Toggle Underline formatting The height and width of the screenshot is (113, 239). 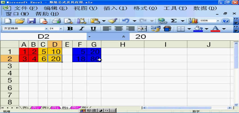(x=93, y=29)
